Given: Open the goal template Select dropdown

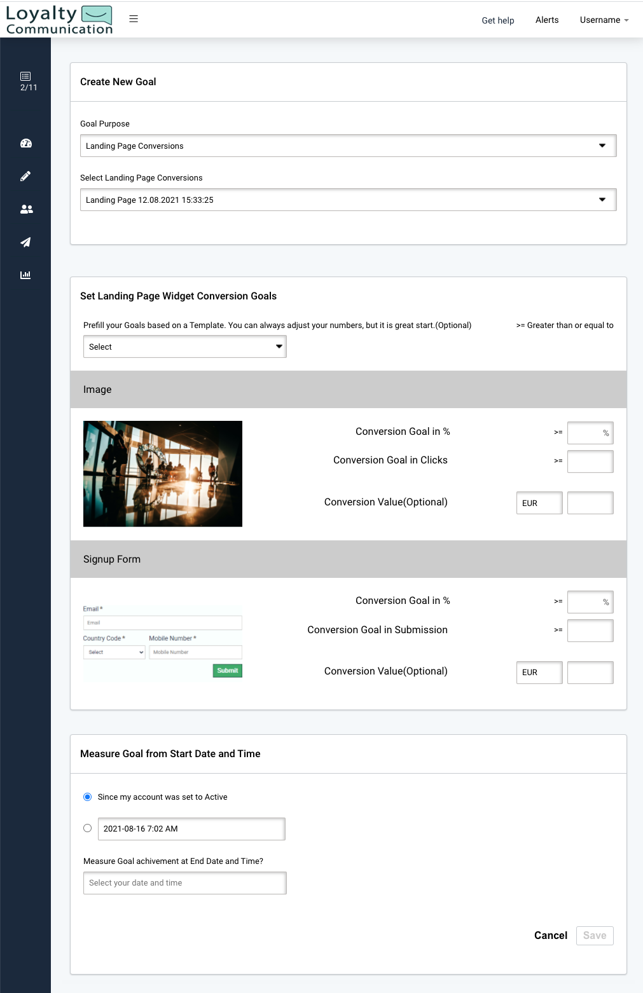Looking at the screenshot, I should (184, 346).
